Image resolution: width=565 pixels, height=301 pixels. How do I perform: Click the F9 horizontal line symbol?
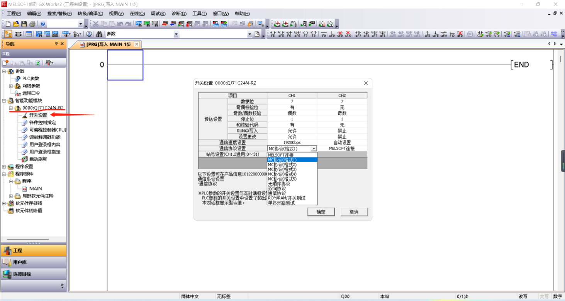324,34
